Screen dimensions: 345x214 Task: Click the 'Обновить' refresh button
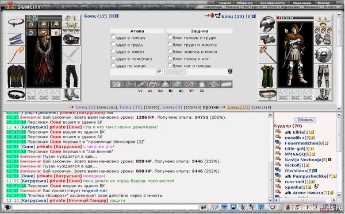click(305, 120)
